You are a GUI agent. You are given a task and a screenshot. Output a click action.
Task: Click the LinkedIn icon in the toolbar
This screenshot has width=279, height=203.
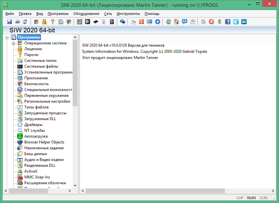[x=244, y=22]
